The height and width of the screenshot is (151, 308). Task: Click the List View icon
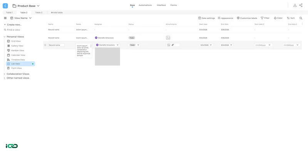pyautogui.click(x=8, y=64)
